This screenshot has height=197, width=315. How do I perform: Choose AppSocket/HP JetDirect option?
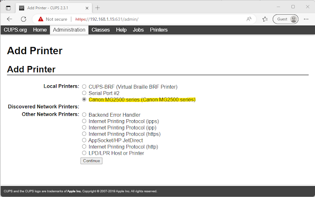tap(84, 140)
